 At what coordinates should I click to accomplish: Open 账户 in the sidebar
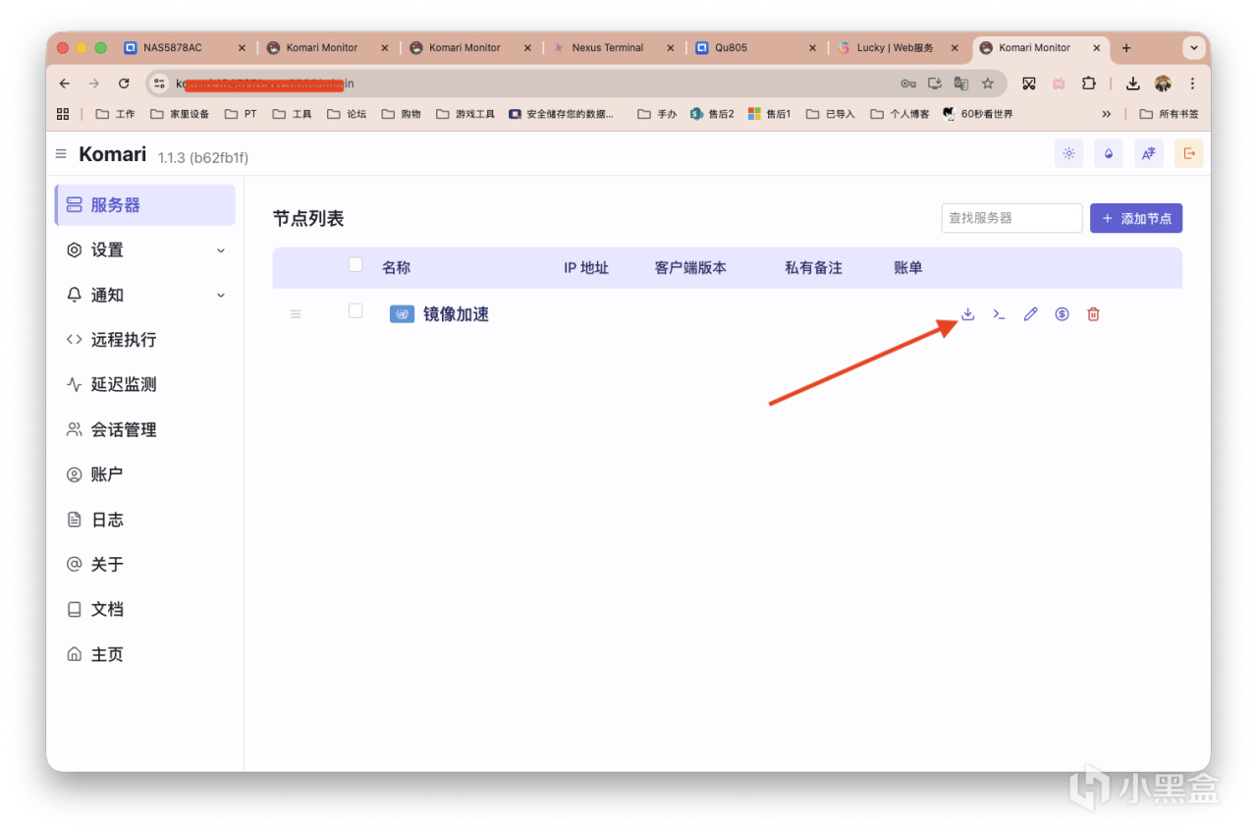click(145, 474)
